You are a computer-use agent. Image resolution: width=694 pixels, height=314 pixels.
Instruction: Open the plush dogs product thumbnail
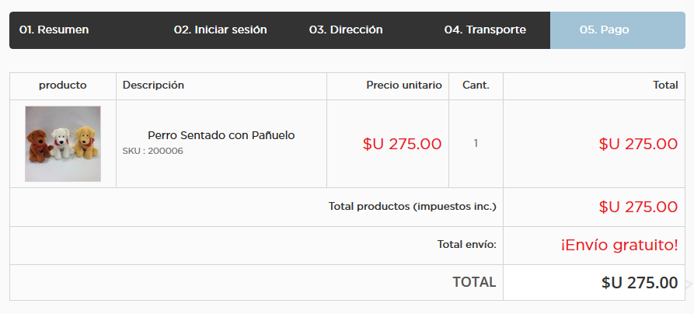click(x=63, y=144)
